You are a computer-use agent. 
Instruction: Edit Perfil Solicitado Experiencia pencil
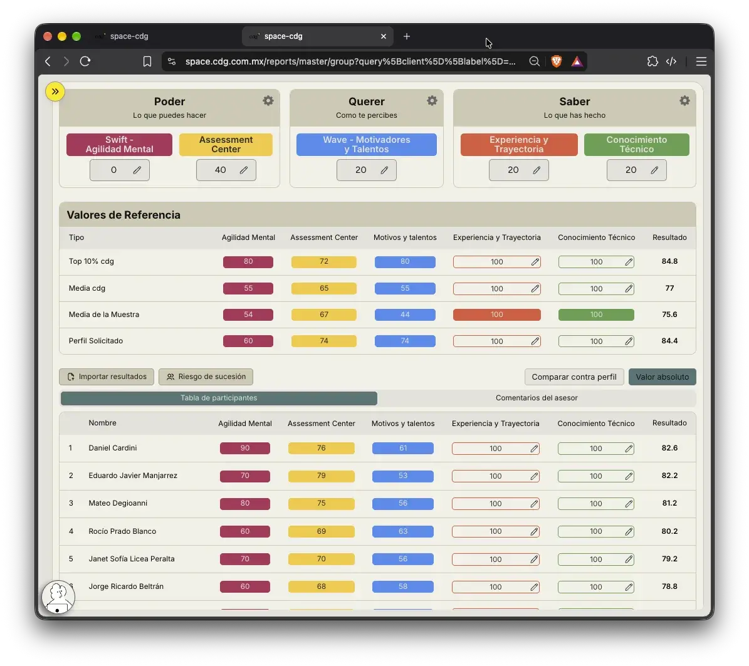pyautogui.click(x=535, y=341)
